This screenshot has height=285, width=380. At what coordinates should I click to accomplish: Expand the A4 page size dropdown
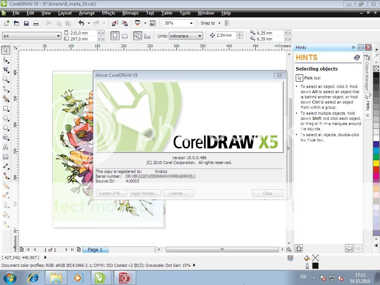58,36
